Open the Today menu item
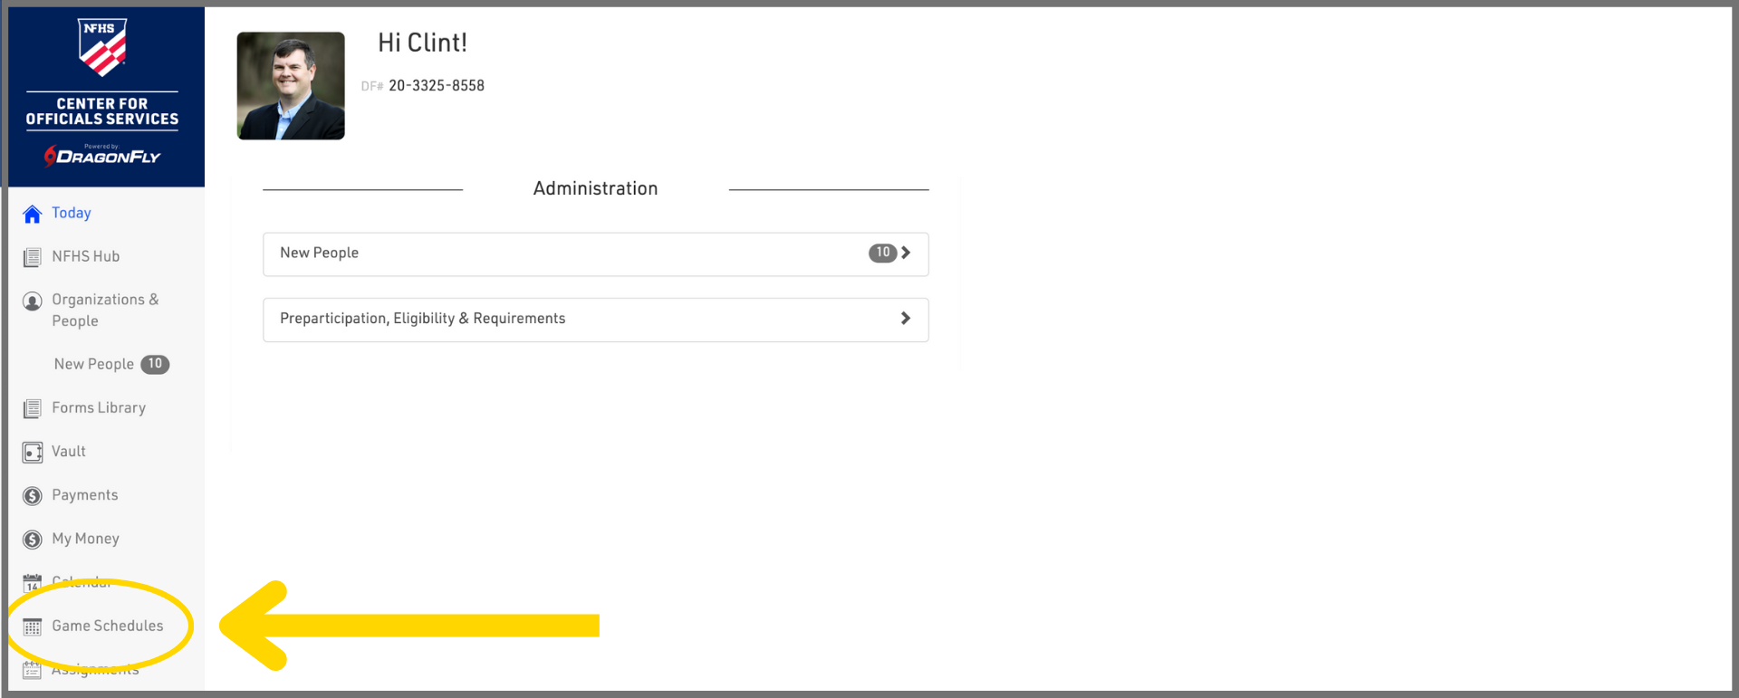The width and height of the screenshot is (1739, 698). (72, 213)
